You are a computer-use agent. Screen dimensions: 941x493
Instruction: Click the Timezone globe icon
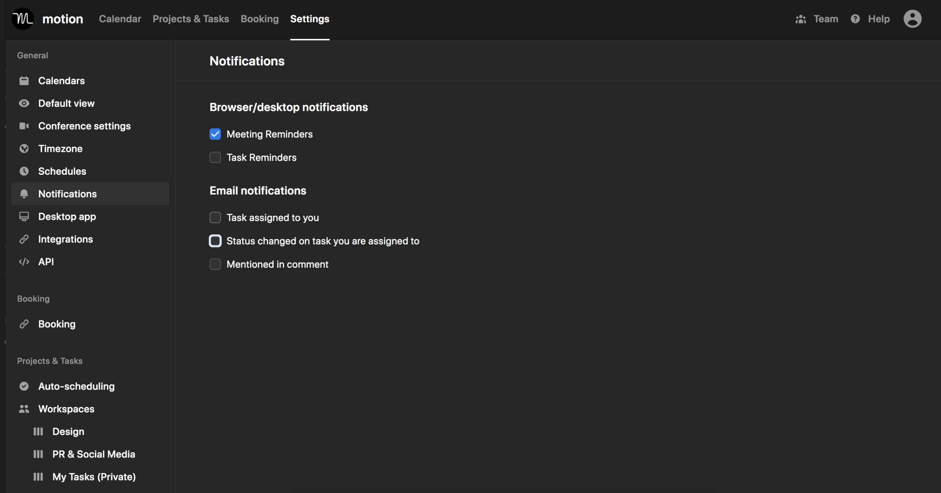pyautogui.click(x=24, y=149)
